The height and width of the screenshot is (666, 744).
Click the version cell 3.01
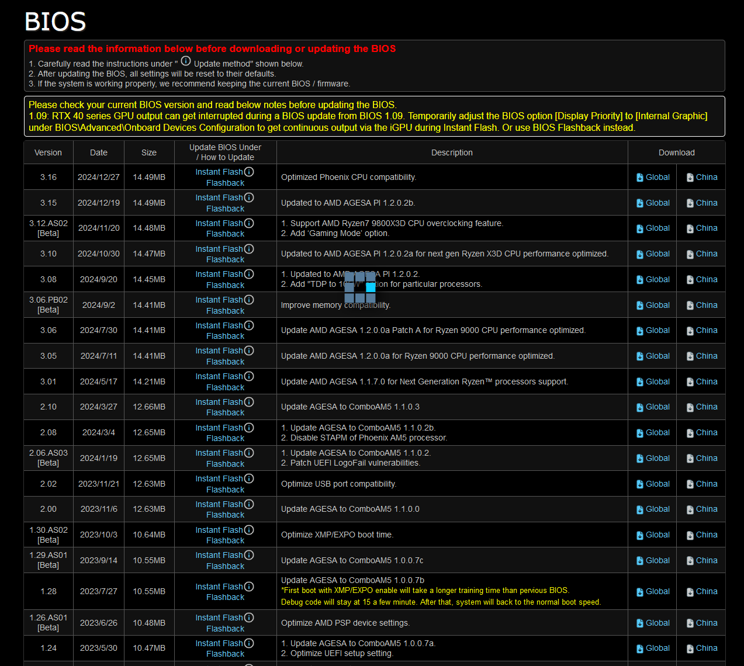click(49, 381)
